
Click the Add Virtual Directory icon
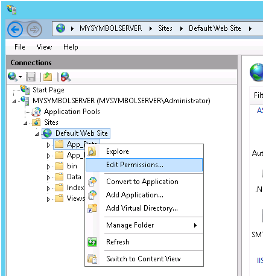(x=92, y=208)
